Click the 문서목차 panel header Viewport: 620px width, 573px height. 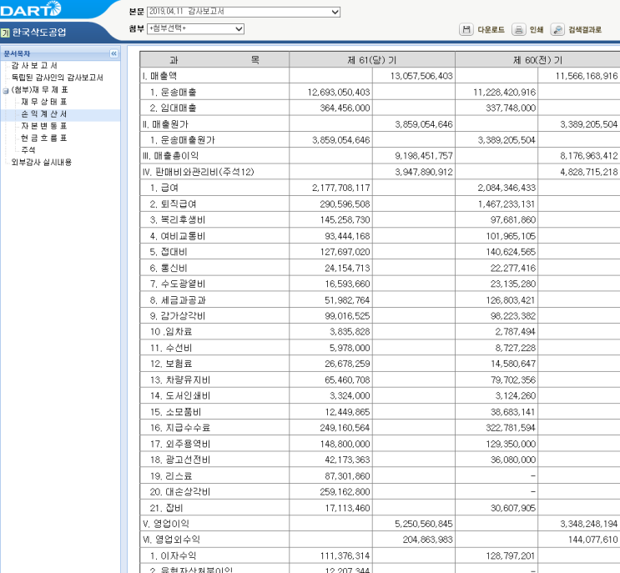pyautogui.click(x=17, y=53)
